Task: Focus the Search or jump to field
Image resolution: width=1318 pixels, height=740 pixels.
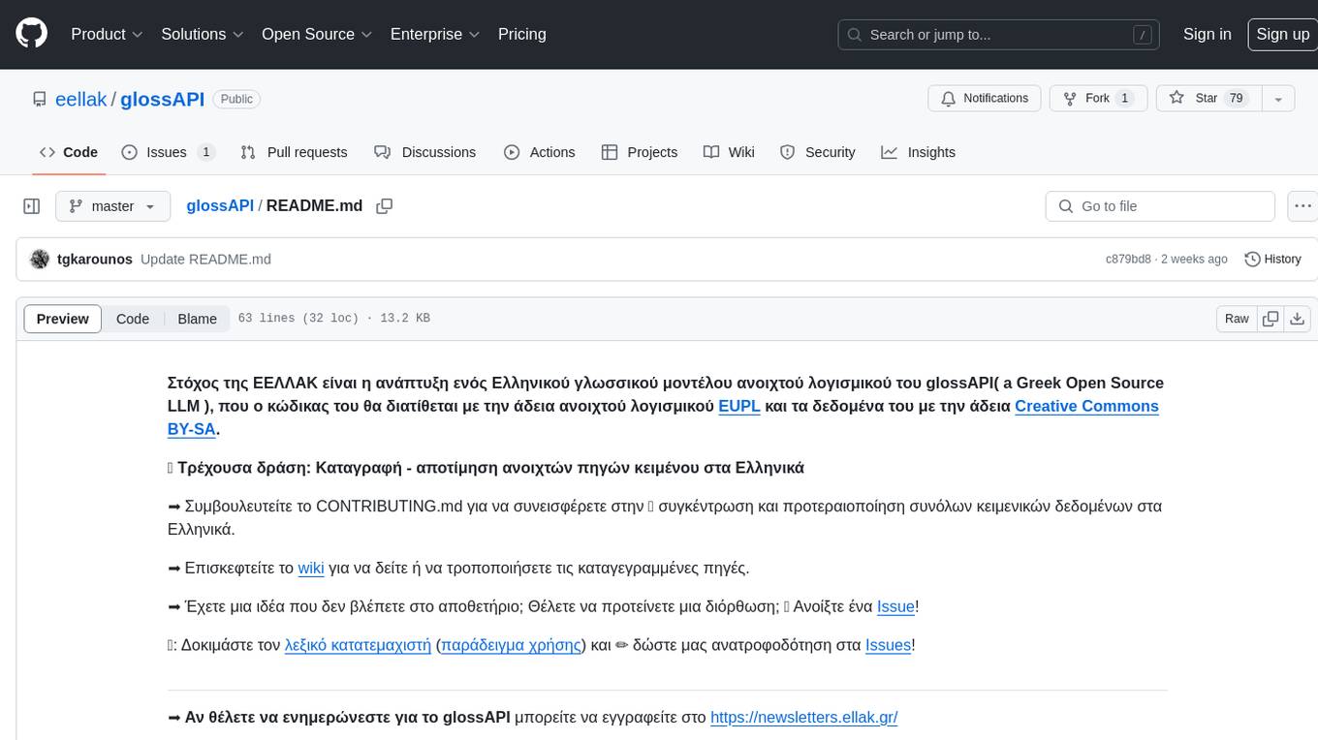Action: pos(1000,35)
